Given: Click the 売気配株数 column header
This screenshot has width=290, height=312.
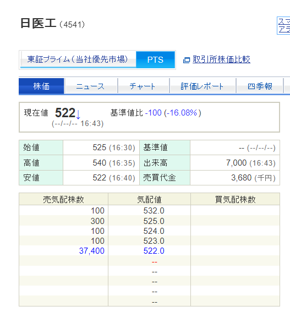Looking at the screenshot, I should (63, 199).
